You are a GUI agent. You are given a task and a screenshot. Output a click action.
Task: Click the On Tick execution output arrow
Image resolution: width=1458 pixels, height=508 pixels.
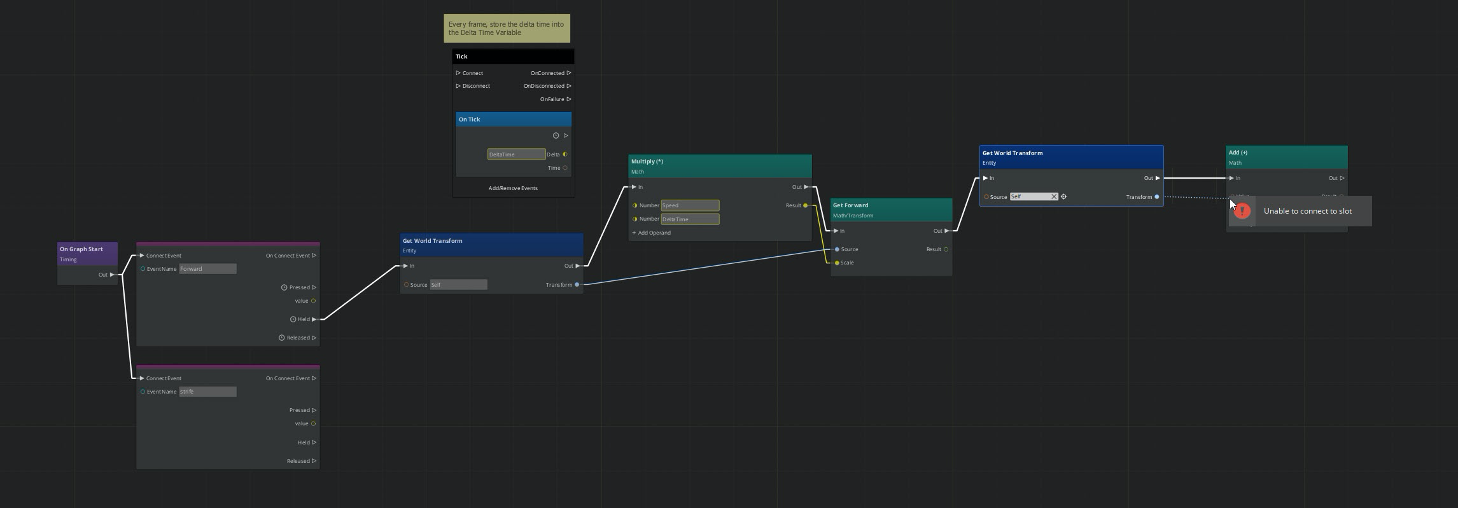[566, 135]
